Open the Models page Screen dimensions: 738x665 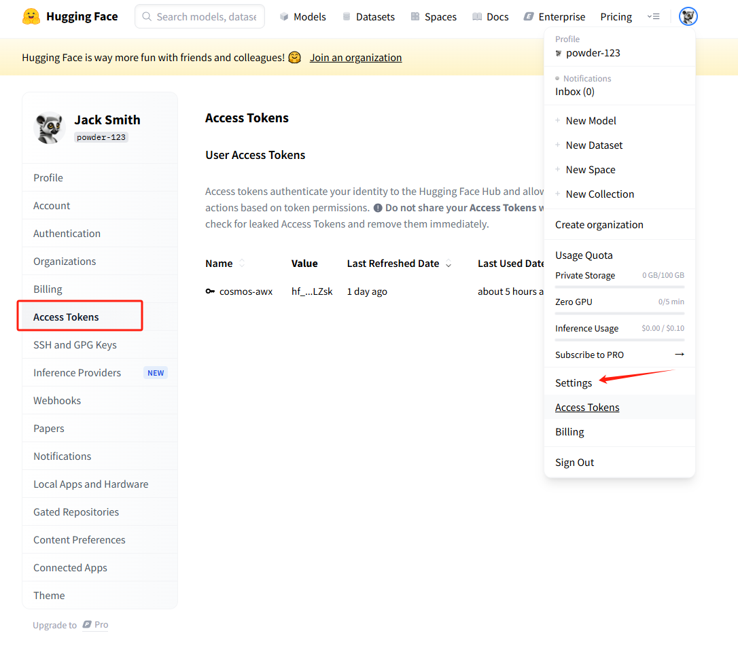point(302,16)
